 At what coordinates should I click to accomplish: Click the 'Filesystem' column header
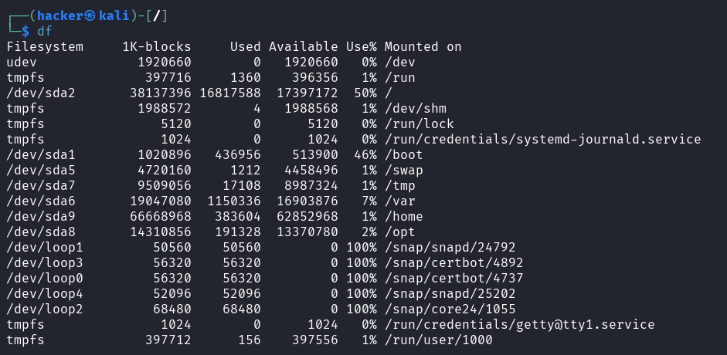coord(45,46)
